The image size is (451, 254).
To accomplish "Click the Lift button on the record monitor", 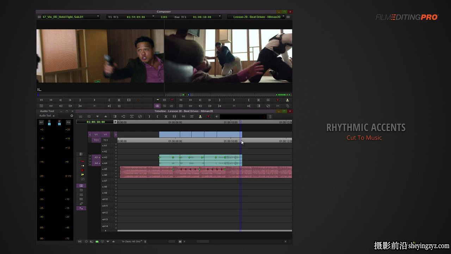I will click(268, 100).
